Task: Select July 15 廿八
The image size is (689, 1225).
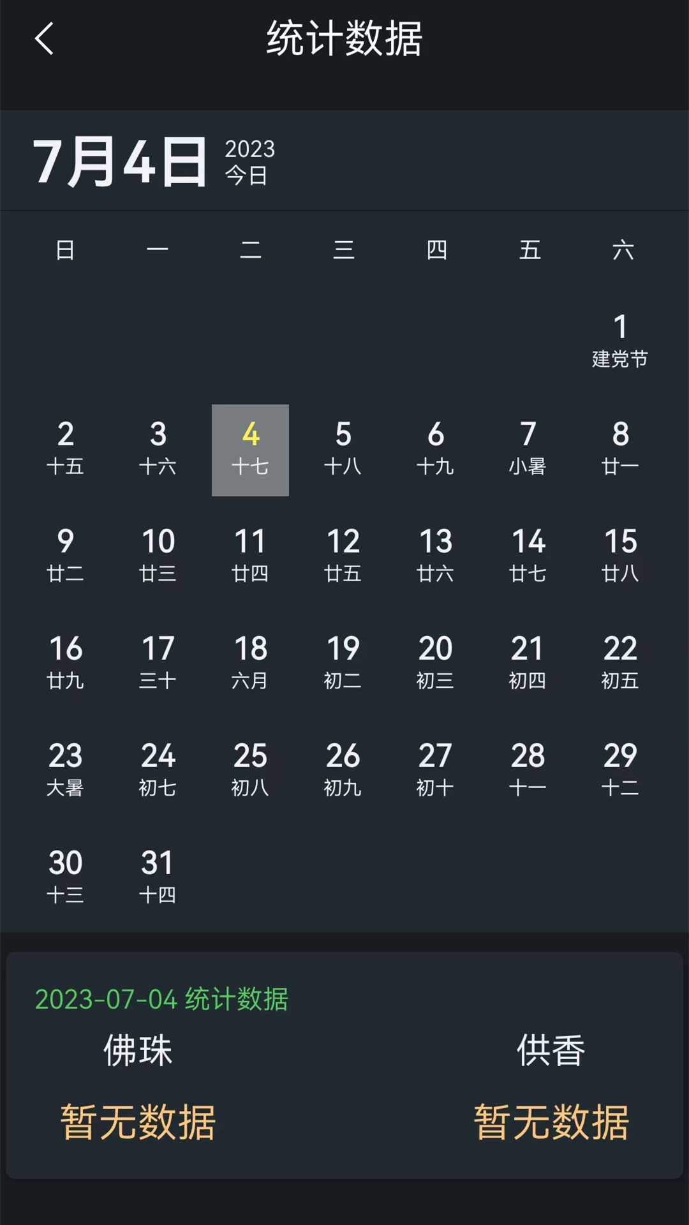Action: point(620,556)
